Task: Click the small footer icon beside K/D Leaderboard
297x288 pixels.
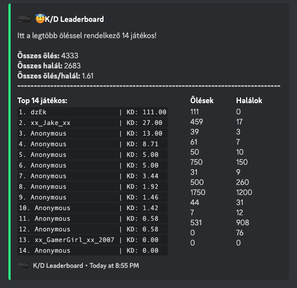Action: click(23, 266)
